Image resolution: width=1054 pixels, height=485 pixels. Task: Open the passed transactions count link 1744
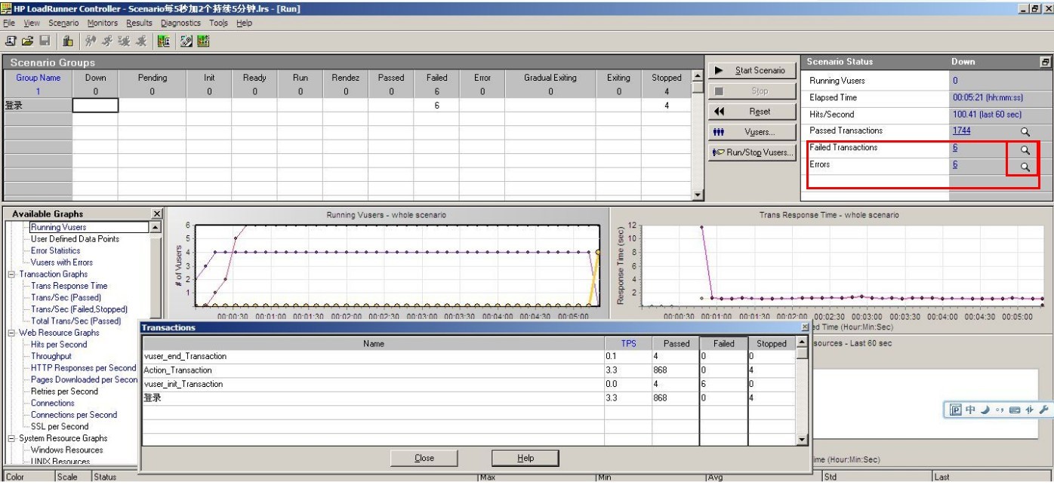[962, 130]
